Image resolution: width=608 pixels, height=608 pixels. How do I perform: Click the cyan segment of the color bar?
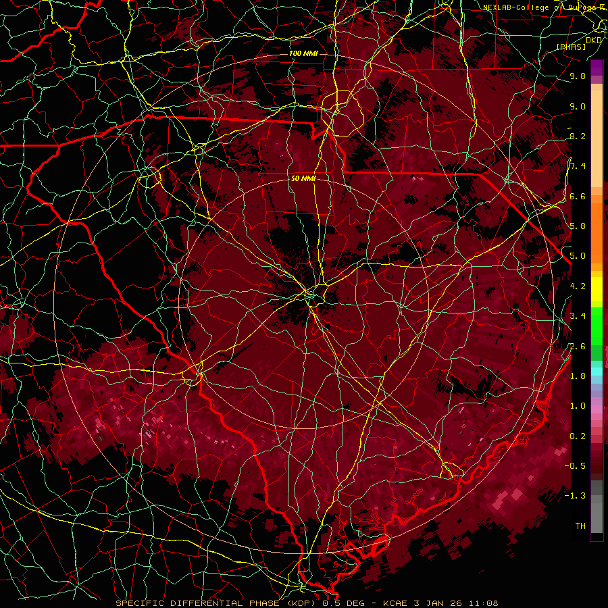(x=597, y=372)
